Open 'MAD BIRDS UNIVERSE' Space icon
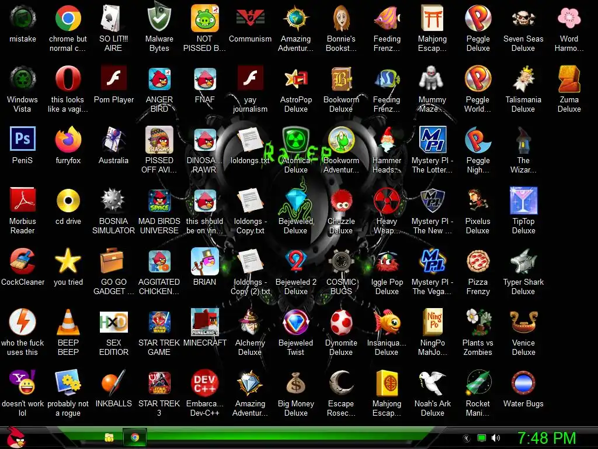This screenshot has width=598, height=449. tap(159, 200)
